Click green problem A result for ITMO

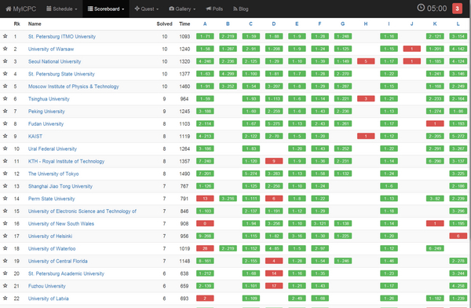(205, 36)
